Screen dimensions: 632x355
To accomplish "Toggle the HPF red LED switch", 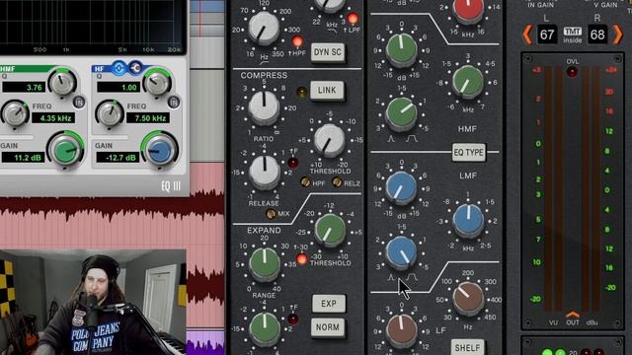I will 297,41.
